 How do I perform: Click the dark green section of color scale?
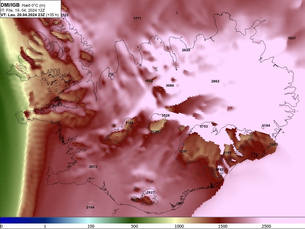132,220
